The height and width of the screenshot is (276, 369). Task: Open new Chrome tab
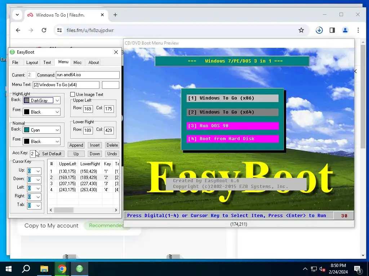(x=115, y=15)
